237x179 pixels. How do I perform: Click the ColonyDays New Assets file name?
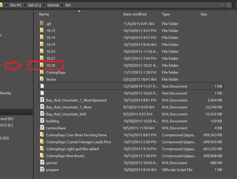click(x=65, y=156)
